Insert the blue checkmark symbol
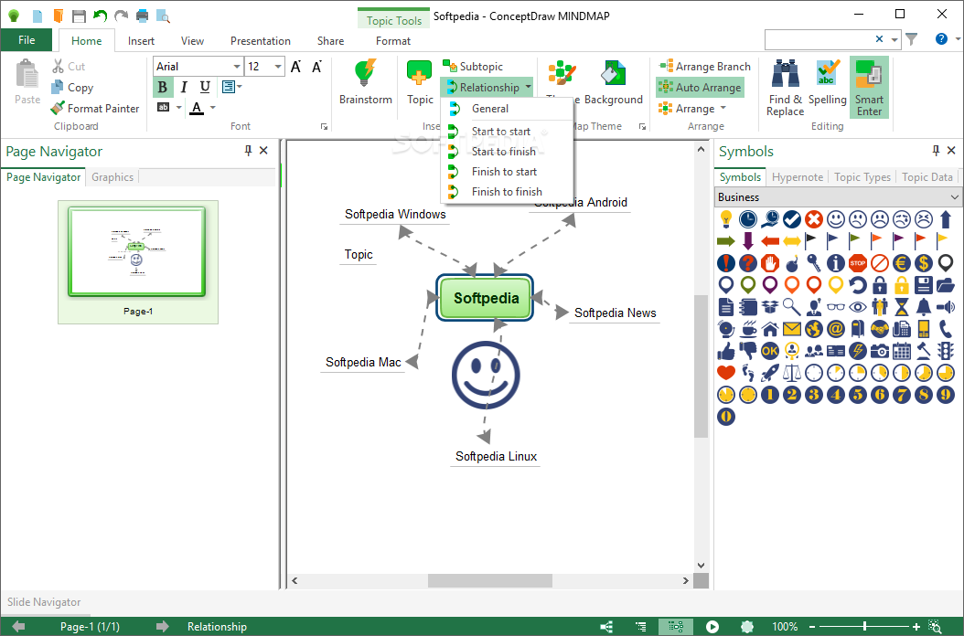964x636 pixels. [x=792, y=218]
